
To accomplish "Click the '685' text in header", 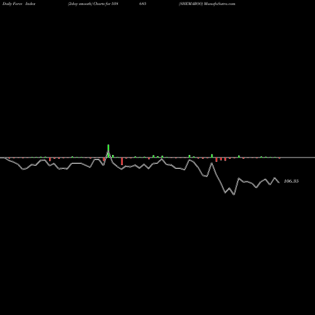I will pos(143,4).
